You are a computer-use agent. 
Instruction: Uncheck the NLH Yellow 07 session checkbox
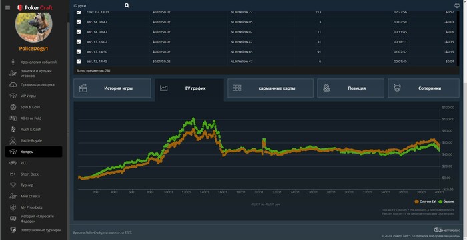(x=79, y=32)
